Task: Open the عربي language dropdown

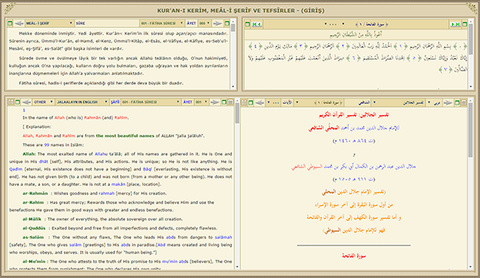Action: coord(435,102)
